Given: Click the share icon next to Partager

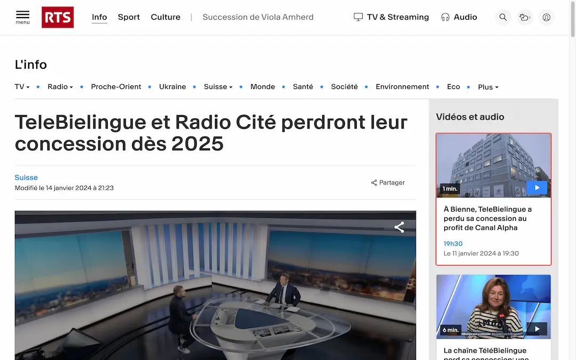Looking at the screenshot, I should point(374,182).
